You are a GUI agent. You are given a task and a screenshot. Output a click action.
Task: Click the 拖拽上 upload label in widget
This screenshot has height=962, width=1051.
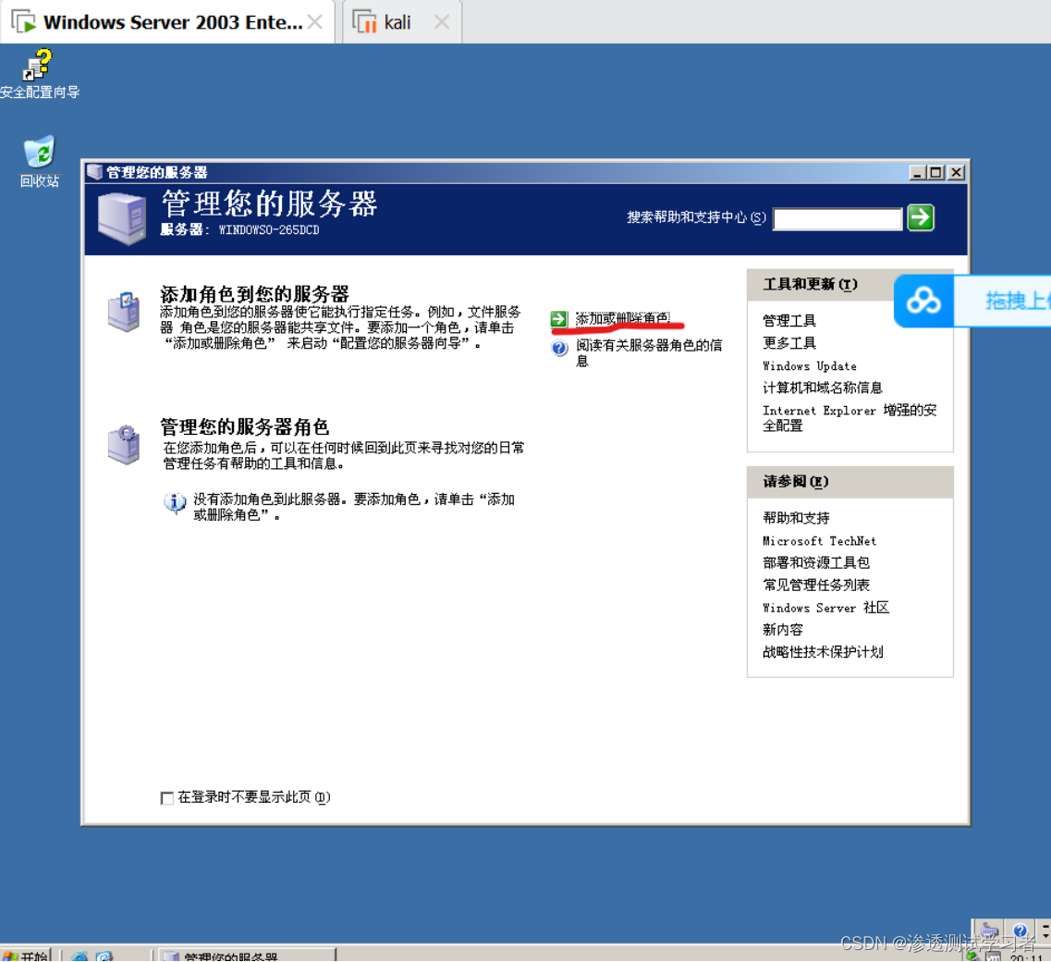[x=1017, y=302]
